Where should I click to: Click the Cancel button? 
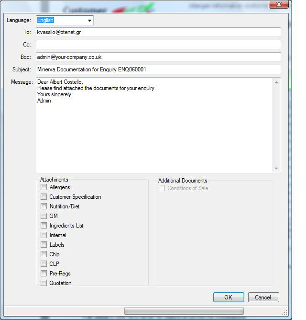pyautogui.click(x=263, y=297)
